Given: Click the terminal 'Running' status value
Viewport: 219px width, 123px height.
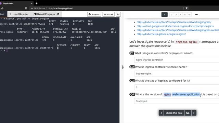Looking at the screenshot, I should (64, 24).
